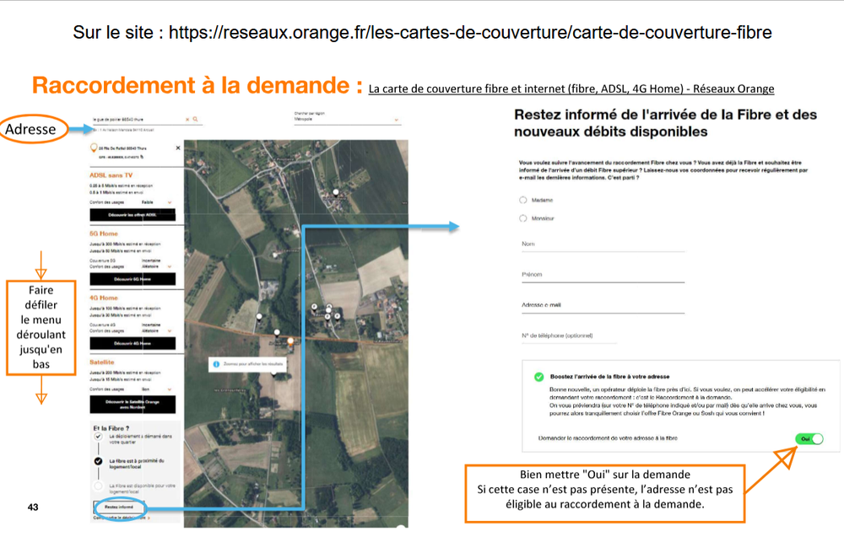This screenshot has width=844, height=558.
Task: Select the Madame radio button
Action: 523,200
